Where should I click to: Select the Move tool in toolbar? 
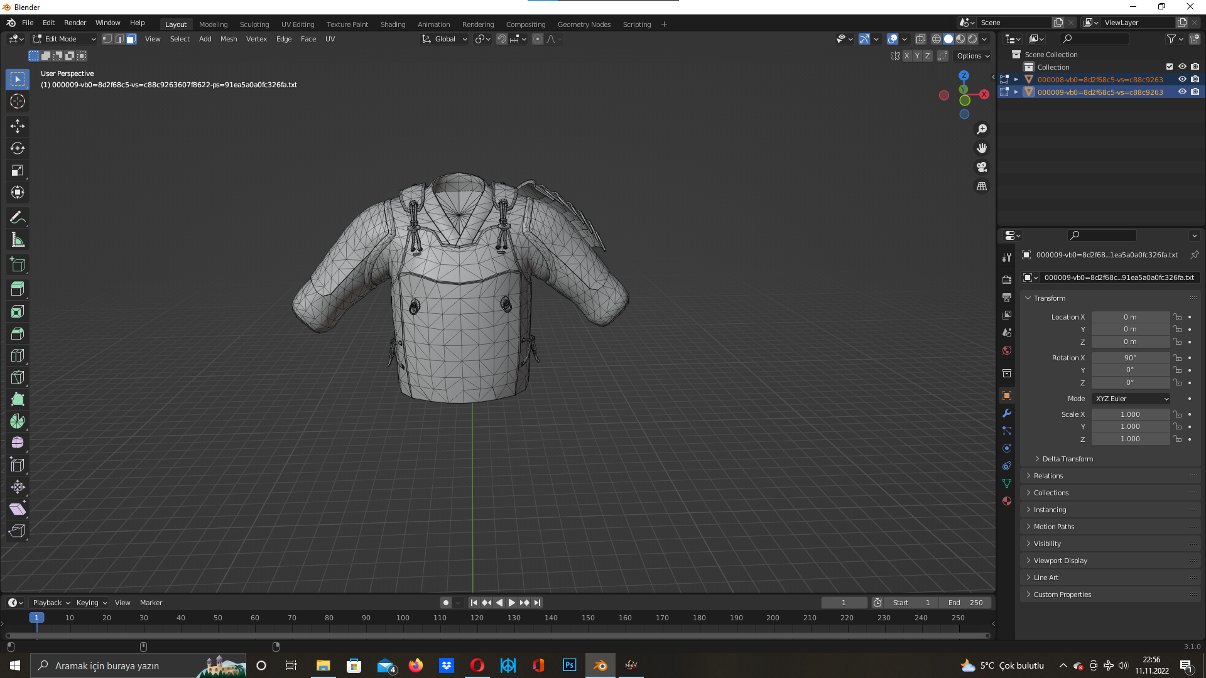tap(18, 126)
